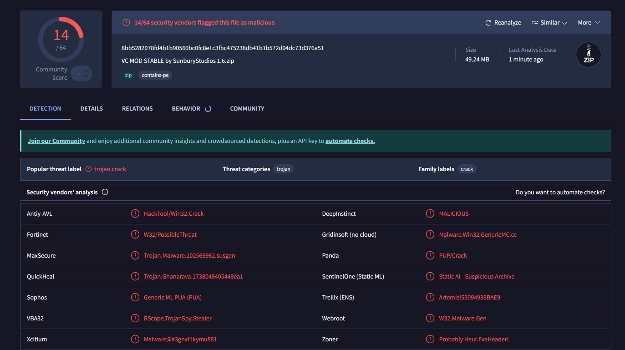Screen dimensions: 625x350
Task: Switch to the Relations tab
Action: click(137, 109)
